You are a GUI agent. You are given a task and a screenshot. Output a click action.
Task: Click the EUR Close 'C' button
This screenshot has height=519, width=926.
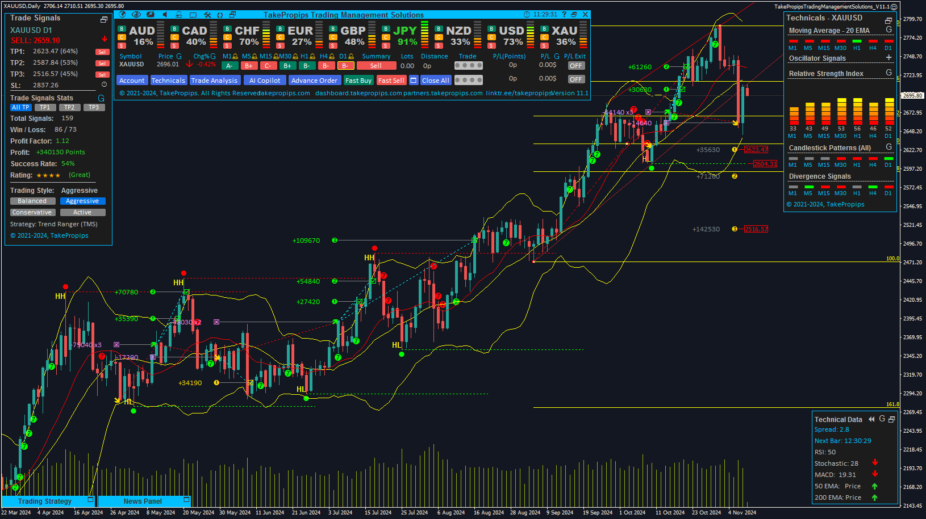(280, 37)
